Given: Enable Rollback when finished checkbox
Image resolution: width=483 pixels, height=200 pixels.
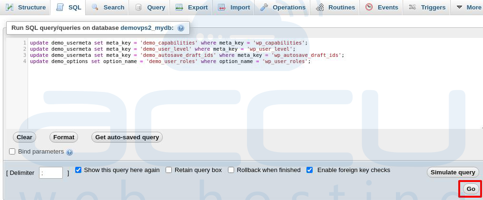Looking at the screenshot, I should (231, 170).
